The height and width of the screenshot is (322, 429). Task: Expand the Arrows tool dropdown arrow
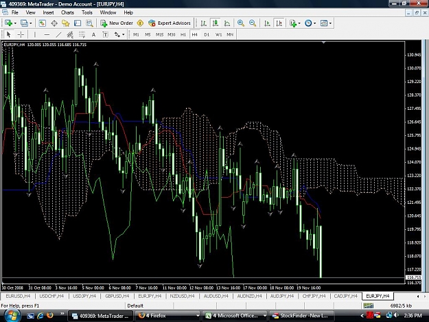[x=124, y=34]
